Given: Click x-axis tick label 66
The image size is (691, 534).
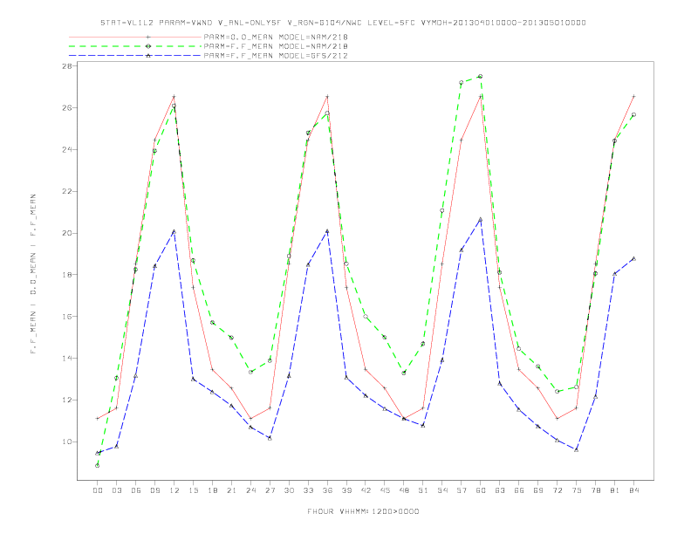Looking at the screenshot, I should coord(519,490).
